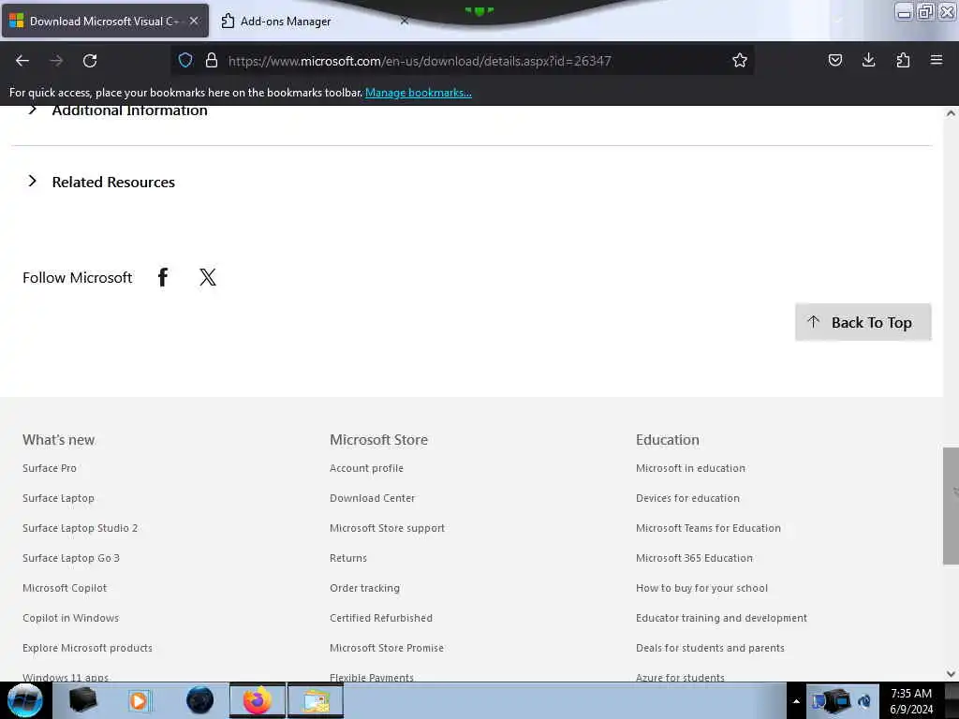The image size is (959, 719).
Task: Open the Microsoft 365 Education link
Action: coord(694,558)
